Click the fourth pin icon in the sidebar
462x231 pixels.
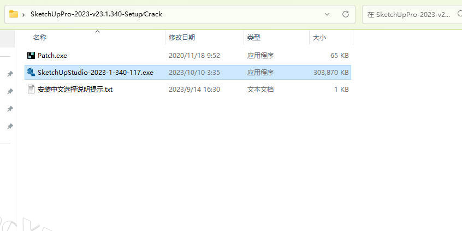[10, 126]
